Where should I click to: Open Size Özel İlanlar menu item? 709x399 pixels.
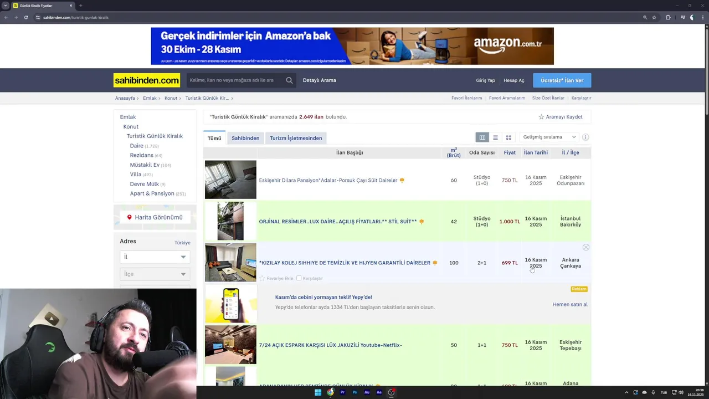tap(548, 98)
